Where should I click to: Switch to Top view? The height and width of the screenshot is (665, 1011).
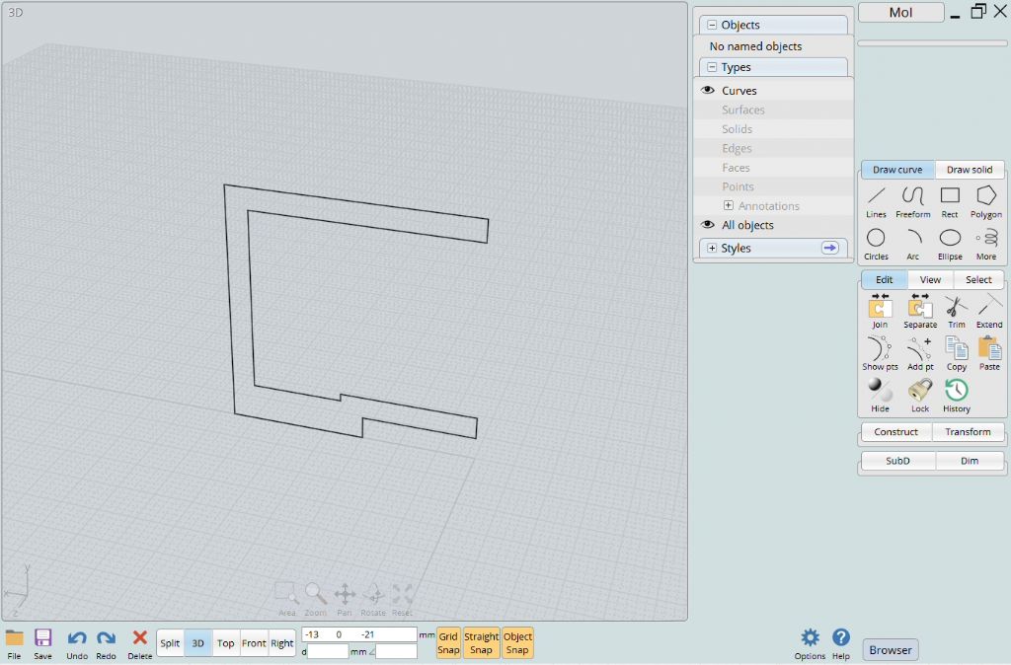point(226,643)
